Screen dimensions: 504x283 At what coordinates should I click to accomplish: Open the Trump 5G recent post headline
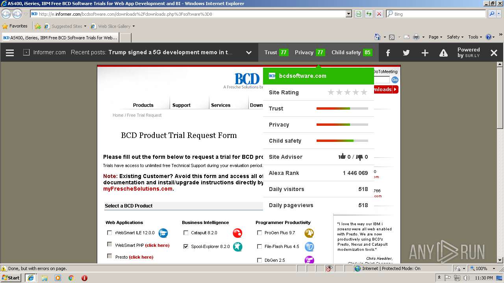click(170, 52)
